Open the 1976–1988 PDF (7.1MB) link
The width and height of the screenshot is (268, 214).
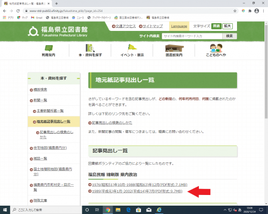click(140, 185)
